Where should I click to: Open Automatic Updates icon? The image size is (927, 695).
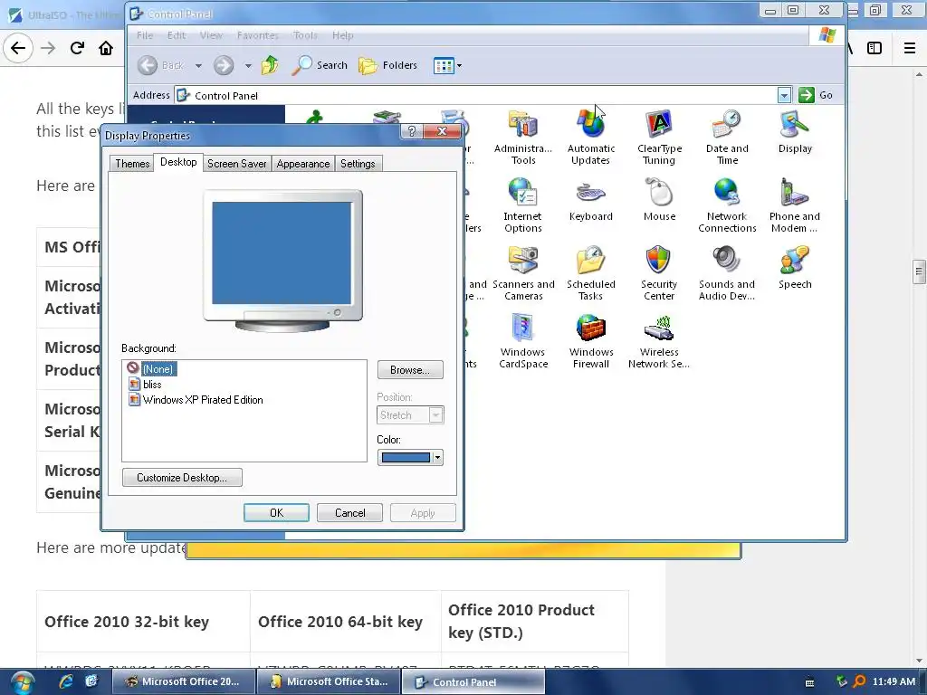(590, 137)
